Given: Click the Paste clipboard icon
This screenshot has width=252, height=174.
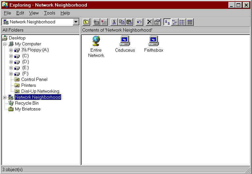Looking at the screenshot, I should (129, 22).
